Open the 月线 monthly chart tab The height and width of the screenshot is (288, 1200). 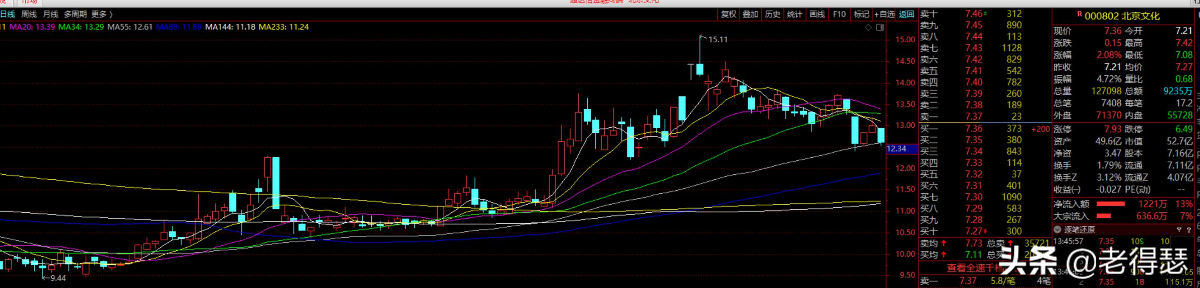50,14
